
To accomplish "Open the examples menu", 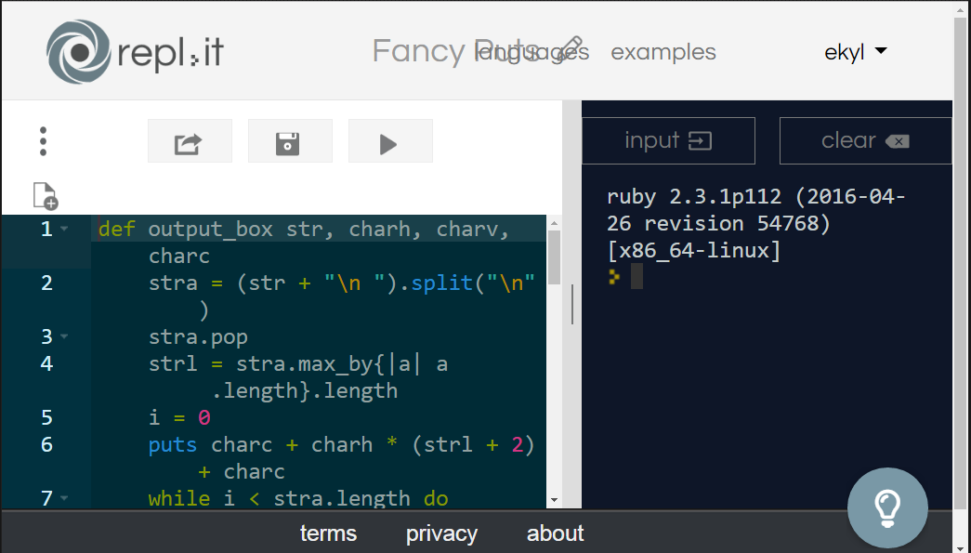I will coord(663,52).
